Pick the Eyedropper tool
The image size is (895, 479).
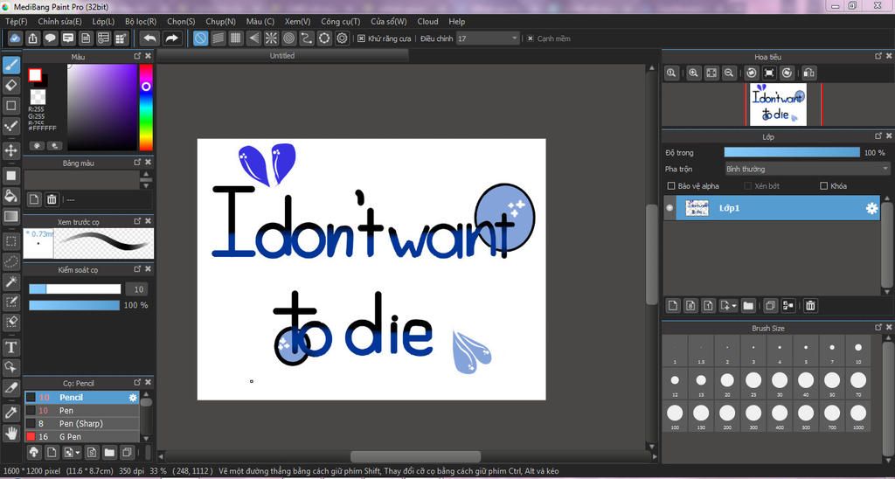click(10, 413)
